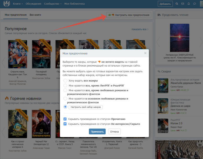
Task: Click показать все link in Популярное
Action: coord(140,29)
